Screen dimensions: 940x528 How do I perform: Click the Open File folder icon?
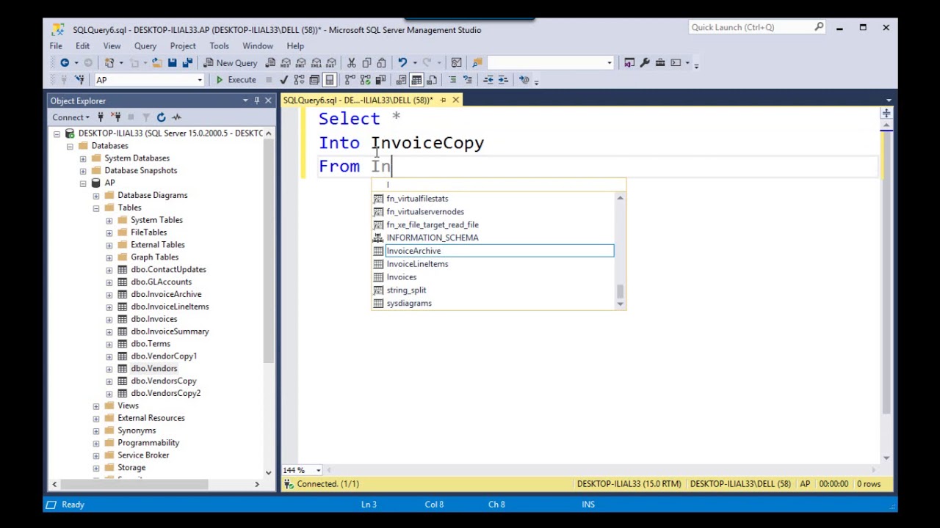(158, 62)
